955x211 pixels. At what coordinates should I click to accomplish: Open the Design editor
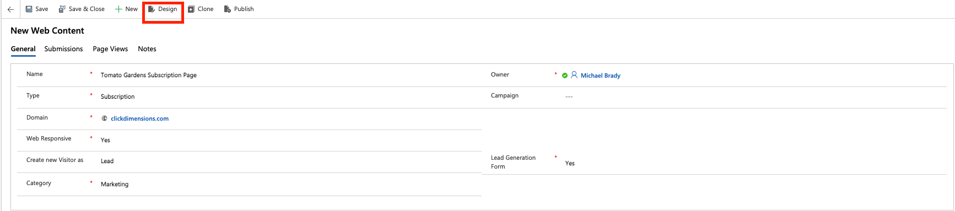pos(163,9)
